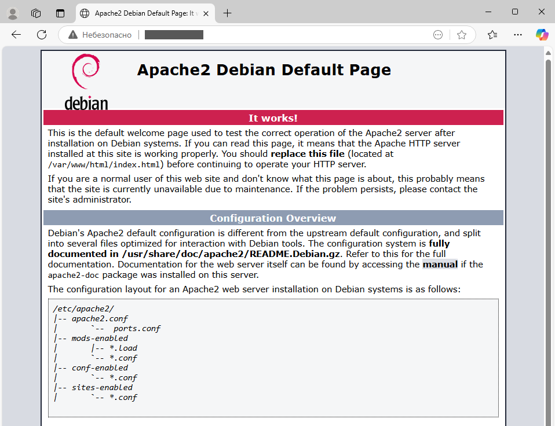The height and width of the screenshot is (426, 555).
Task: Close the browser window
Action: (542, 12)
